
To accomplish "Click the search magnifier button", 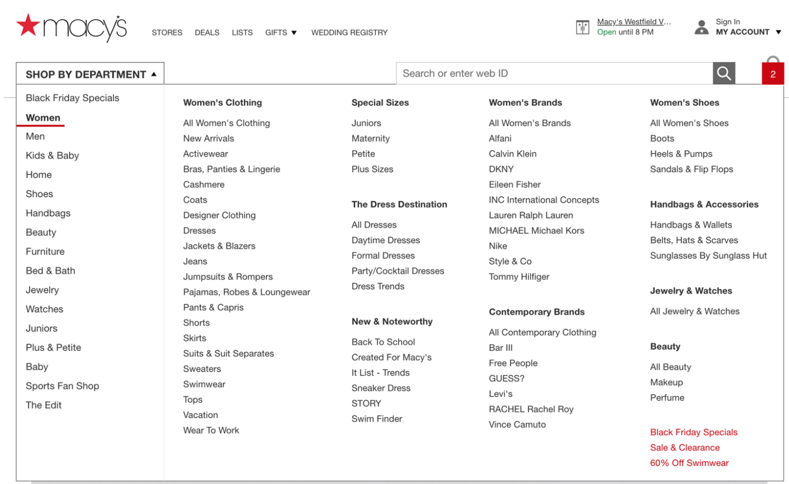I will 724,73.
